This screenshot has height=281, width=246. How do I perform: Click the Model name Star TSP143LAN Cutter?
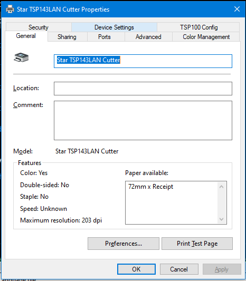(87, 151)
